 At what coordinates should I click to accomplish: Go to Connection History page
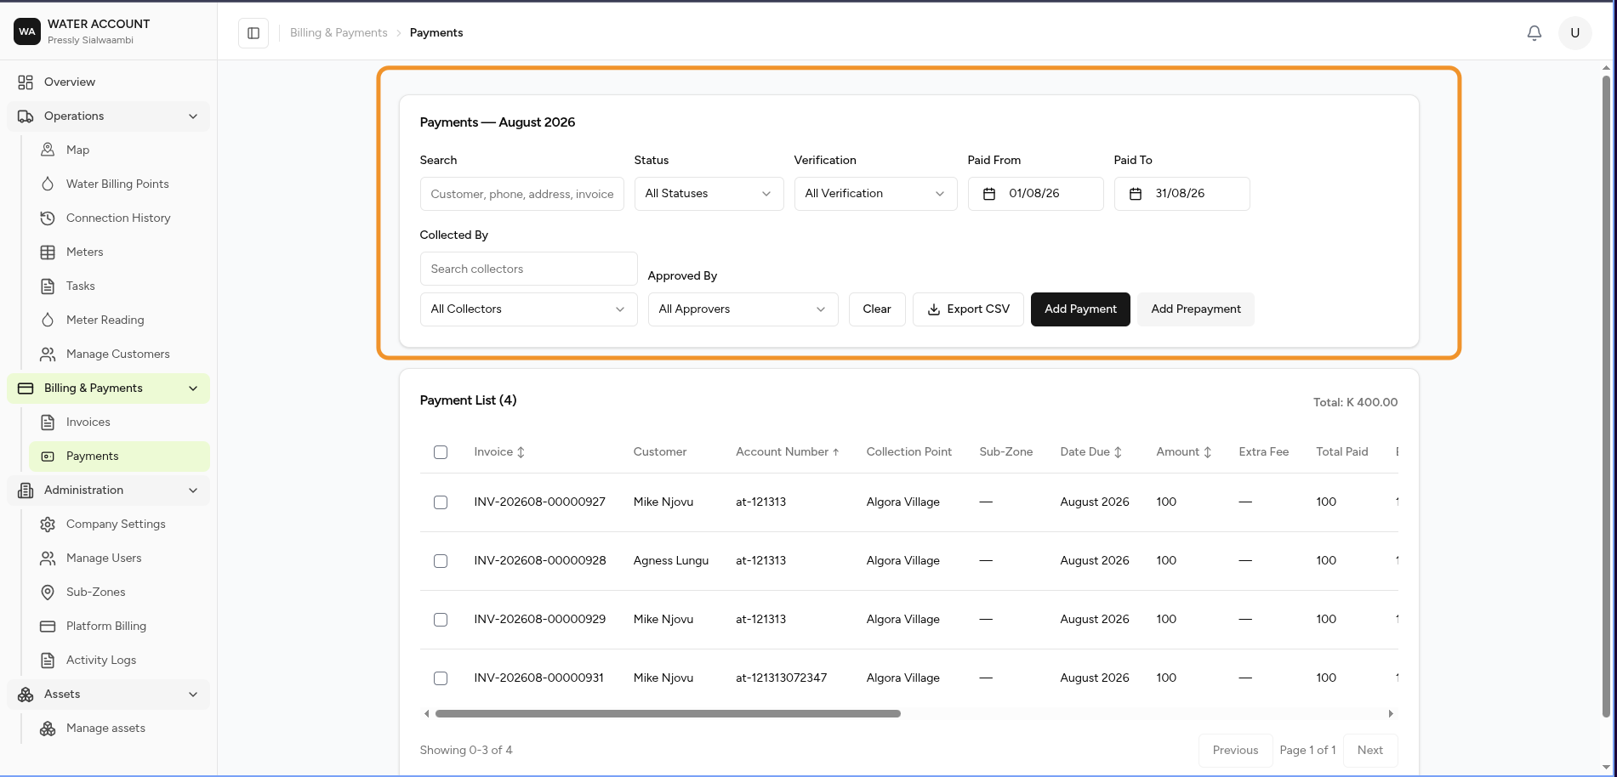point(118,218)
